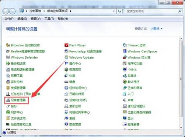This screenshot has height=137, width=185.
Task: Open 颜色管理 icon
Action: pyautogui.click(x=66, y=124)
